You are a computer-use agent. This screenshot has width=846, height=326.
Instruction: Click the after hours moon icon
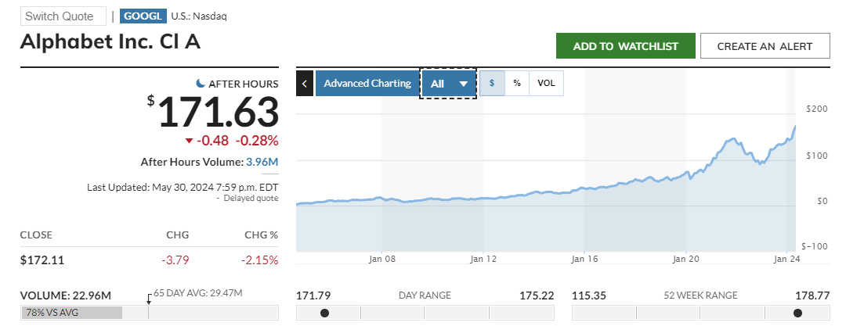[x=201, y=84]
